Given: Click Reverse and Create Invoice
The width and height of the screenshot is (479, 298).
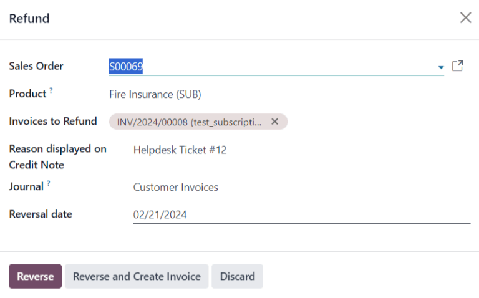Looking at the screenshot, I should [137, 276].
